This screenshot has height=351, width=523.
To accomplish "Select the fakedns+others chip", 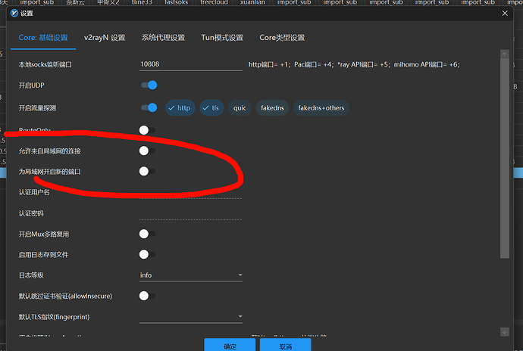I will pyautogui.click(x=321, y=108).
